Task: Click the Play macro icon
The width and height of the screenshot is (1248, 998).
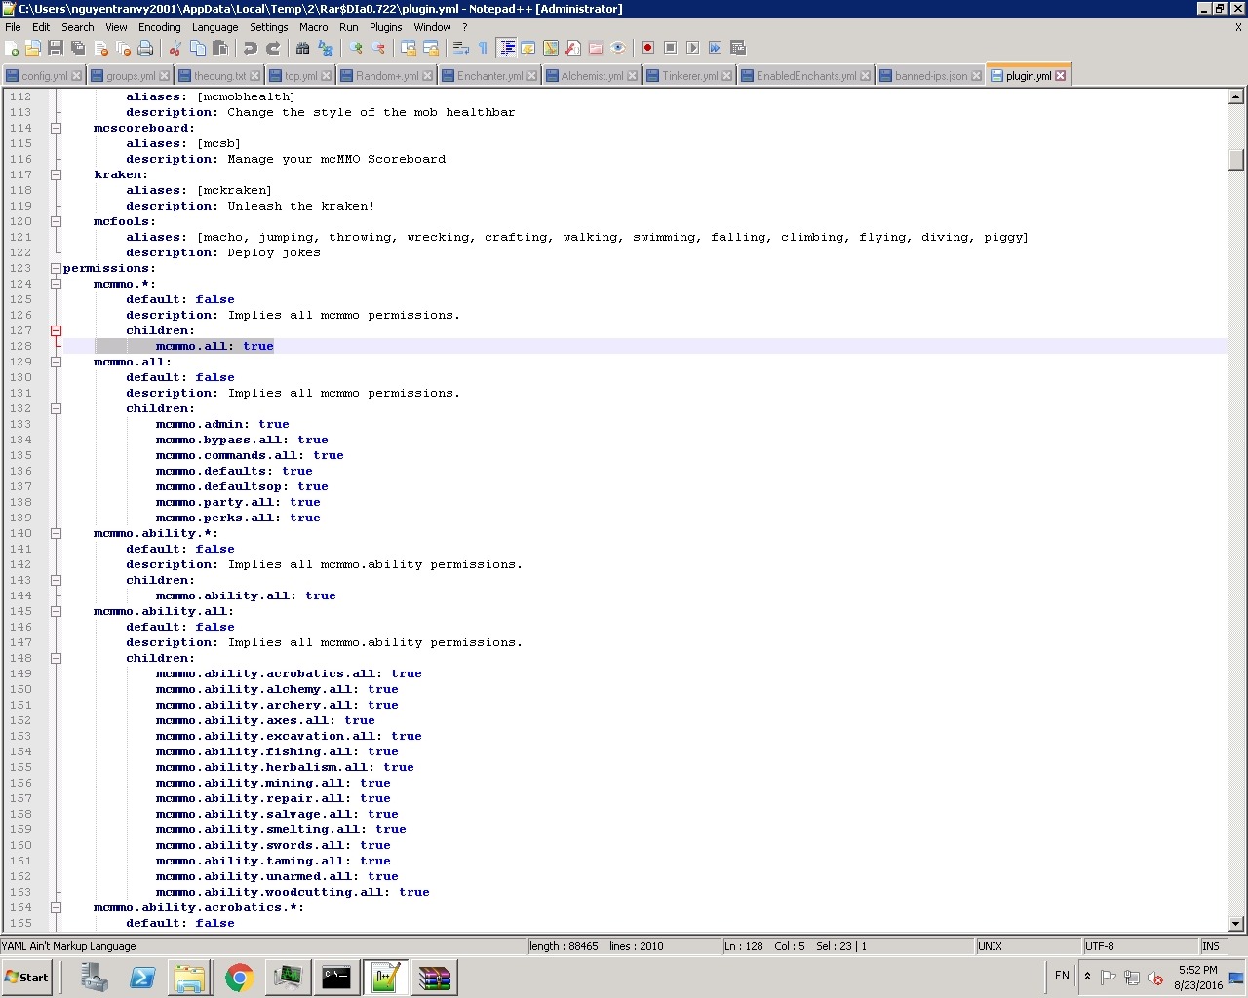Action: click(x=692, y=48)
